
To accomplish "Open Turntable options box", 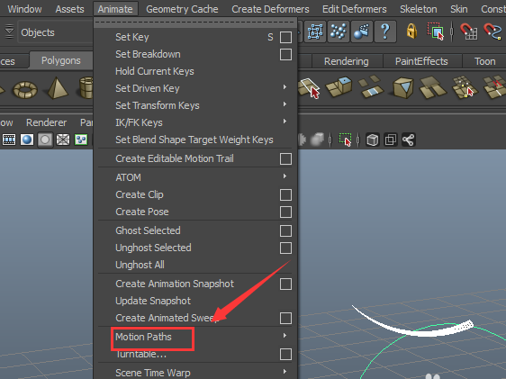I will [x=285, y=354].
